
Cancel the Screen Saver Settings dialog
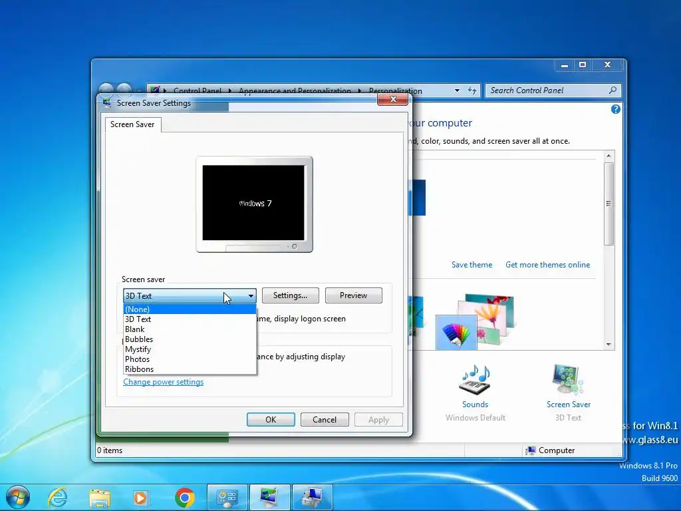tap(325, 420)
